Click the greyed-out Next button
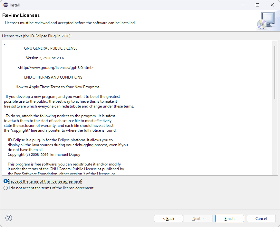 coord(198,218)
